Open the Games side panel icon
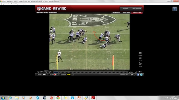This screenshot has height=100, width=179. click(x=140, y=54)
